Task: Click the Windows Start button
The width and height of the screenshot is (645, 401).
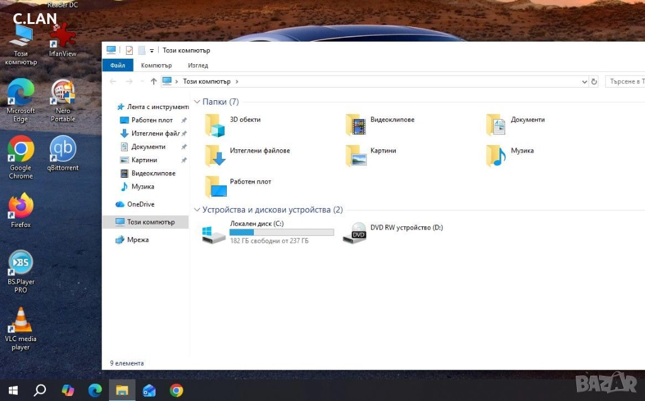Action: (13, 390)
